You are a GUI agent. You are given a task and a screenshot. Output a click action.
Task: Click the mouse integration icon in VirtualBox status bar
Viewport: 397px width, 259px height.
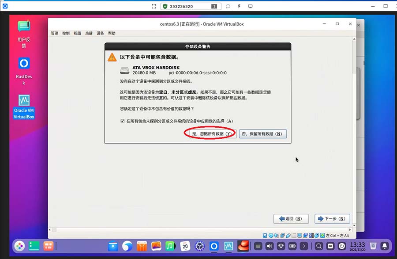[x=317, y=236]
